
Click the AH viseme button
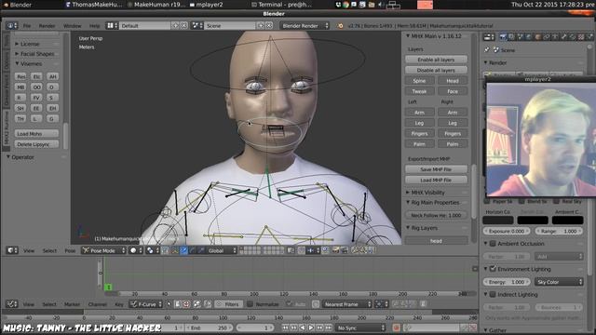tap(52, 76)
